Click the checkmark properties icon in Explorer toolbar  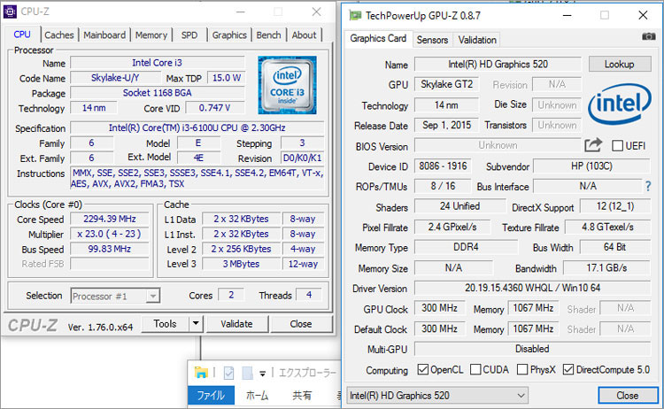coord(228,373)
